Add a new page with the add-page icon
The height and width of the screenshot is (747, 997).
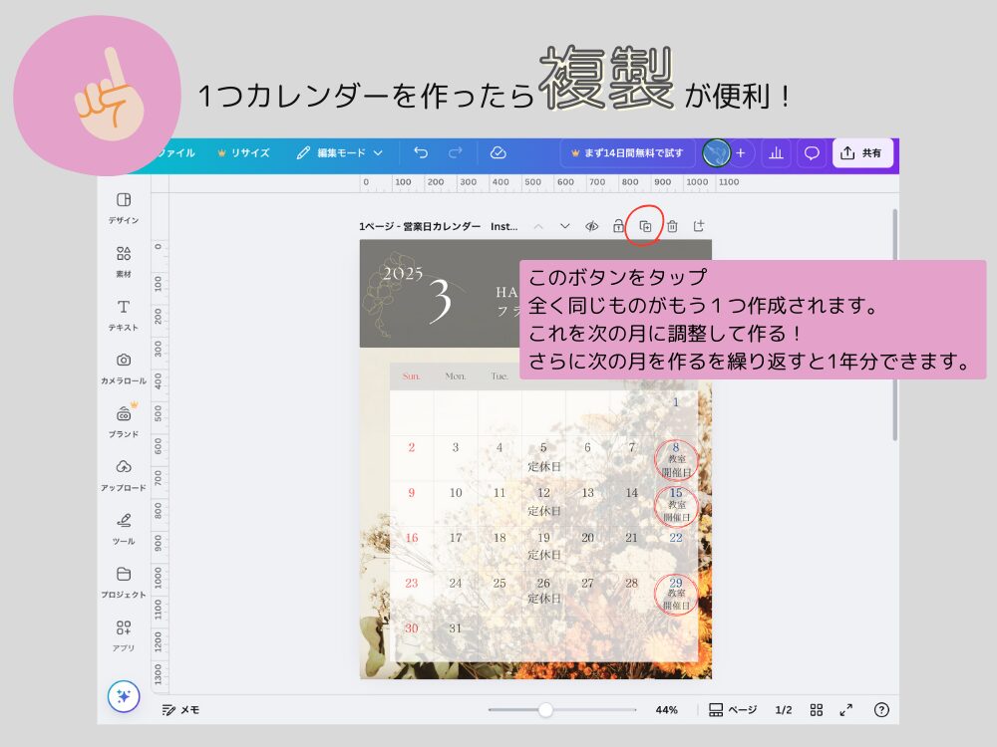coord(699,225)
